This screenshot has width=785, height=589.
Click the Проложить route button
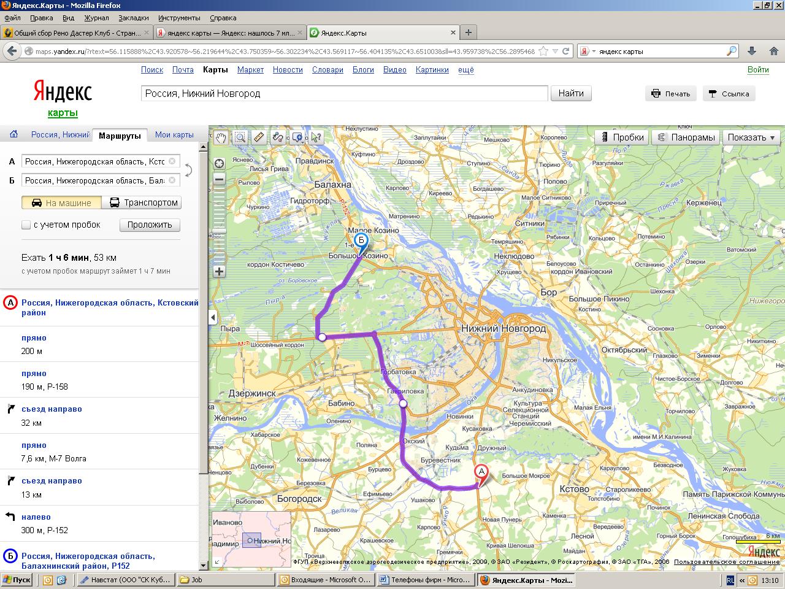[x=150, y=225]
